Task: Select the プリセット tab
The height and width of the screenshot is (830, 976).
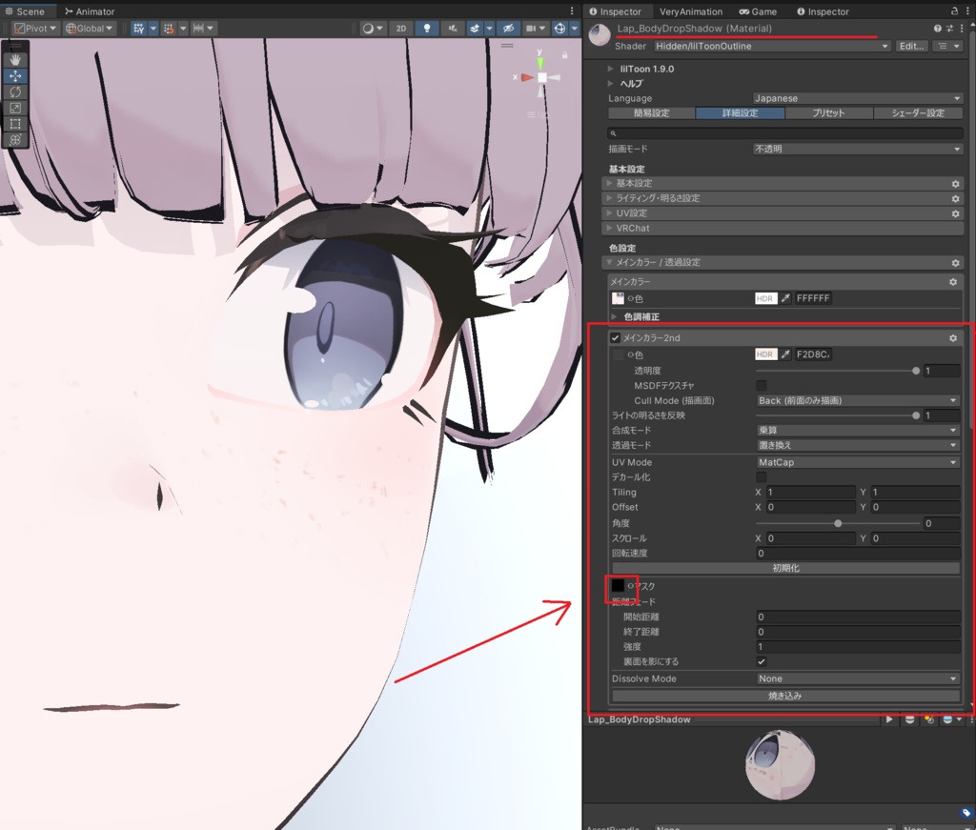Action: point(828,113)
